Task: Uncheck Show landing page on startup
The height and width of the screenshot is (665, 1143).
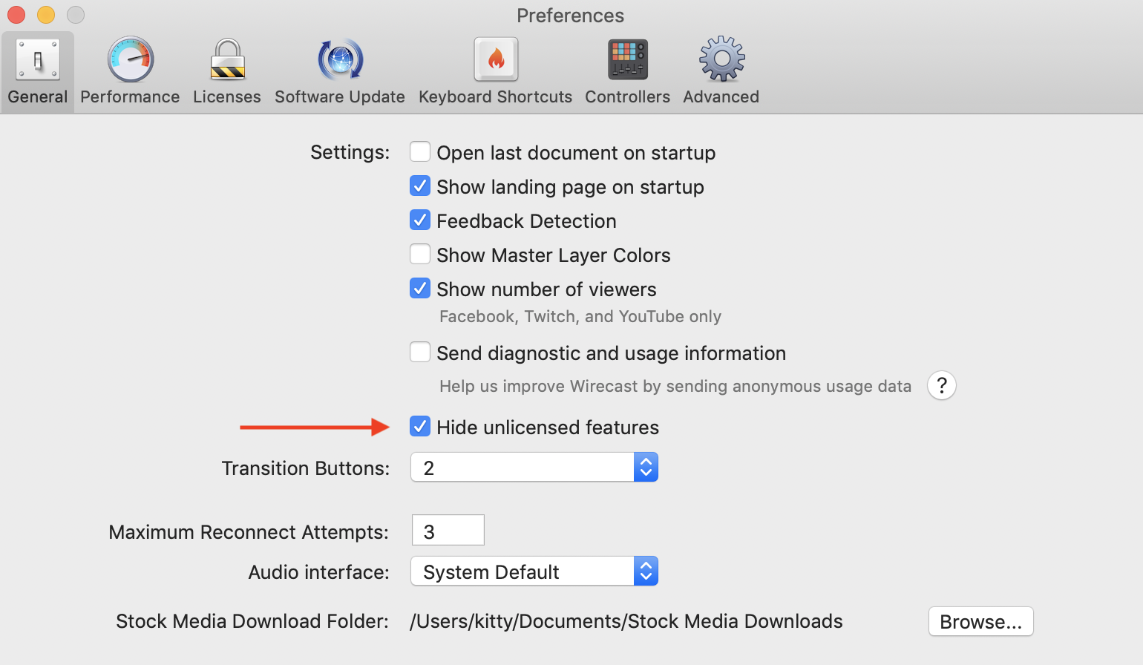Action: click(420, 186)
